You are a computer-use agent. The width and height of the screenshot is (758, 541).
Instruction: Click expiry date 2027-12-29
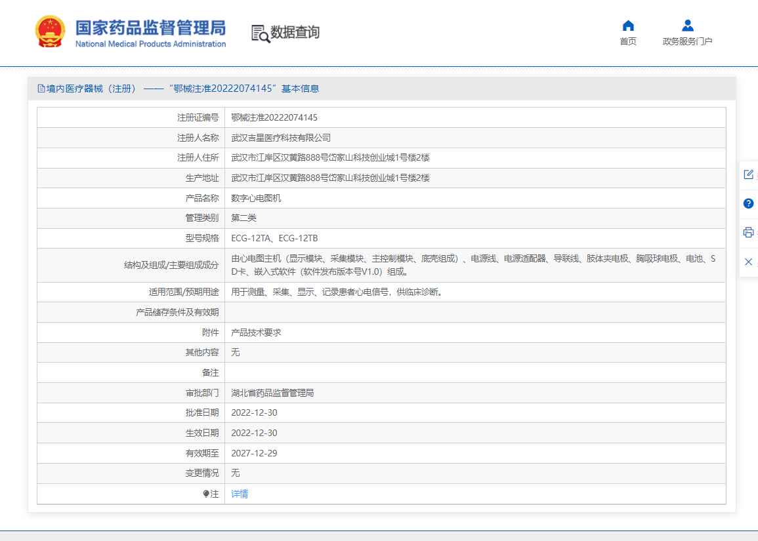(254, 453)
